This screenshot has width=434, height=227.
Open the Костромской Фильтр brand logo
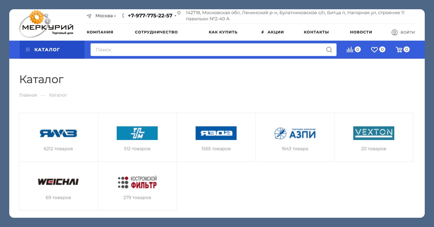[137, 182]
